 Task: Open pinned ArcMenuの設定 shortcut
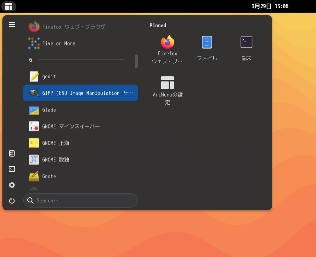click(x=167, y=91)
